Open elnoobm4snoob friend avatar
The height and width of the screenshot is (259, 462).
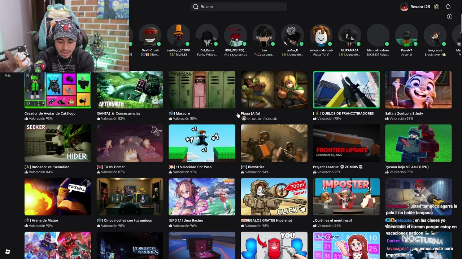[x=321, y=35]
